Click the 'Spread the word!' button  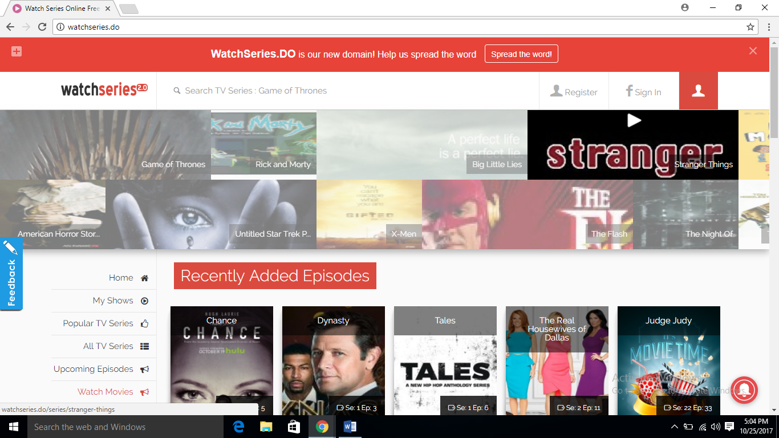point(521,54)
